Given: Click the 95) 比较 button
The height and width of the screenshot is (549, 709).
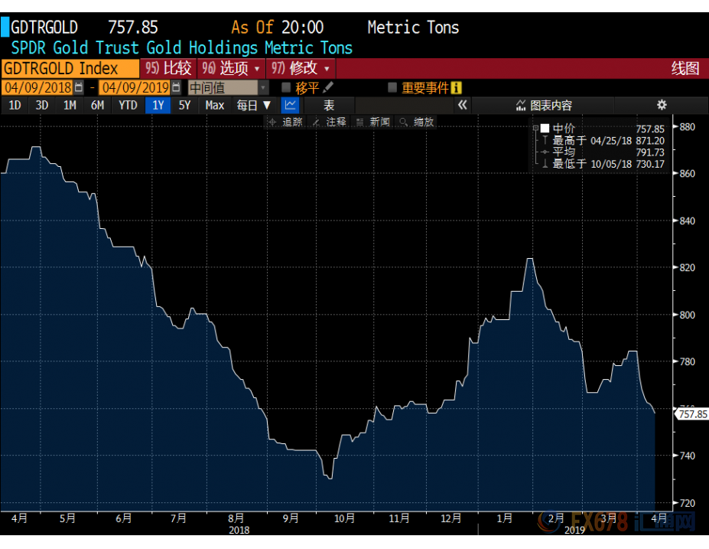Looking at the screenshot, I should pyautogui.click(x=168, y=68).
